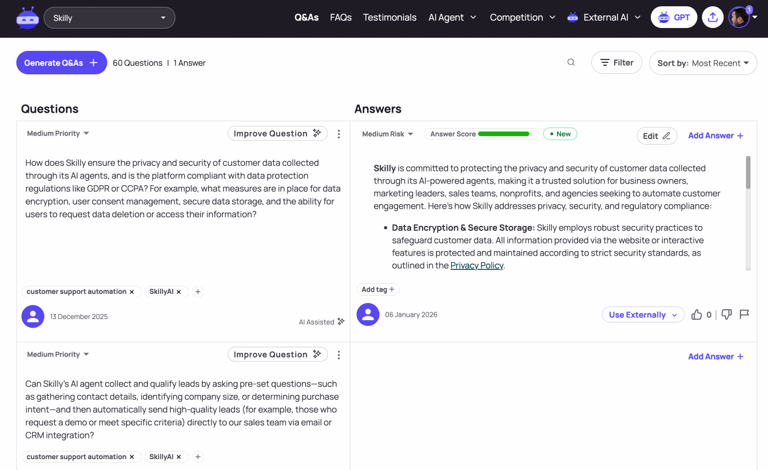The height and width of the screenshot is (470, 768).
Task: Remove SkillyAI tag from leads question
Action: tap(178, 457)
